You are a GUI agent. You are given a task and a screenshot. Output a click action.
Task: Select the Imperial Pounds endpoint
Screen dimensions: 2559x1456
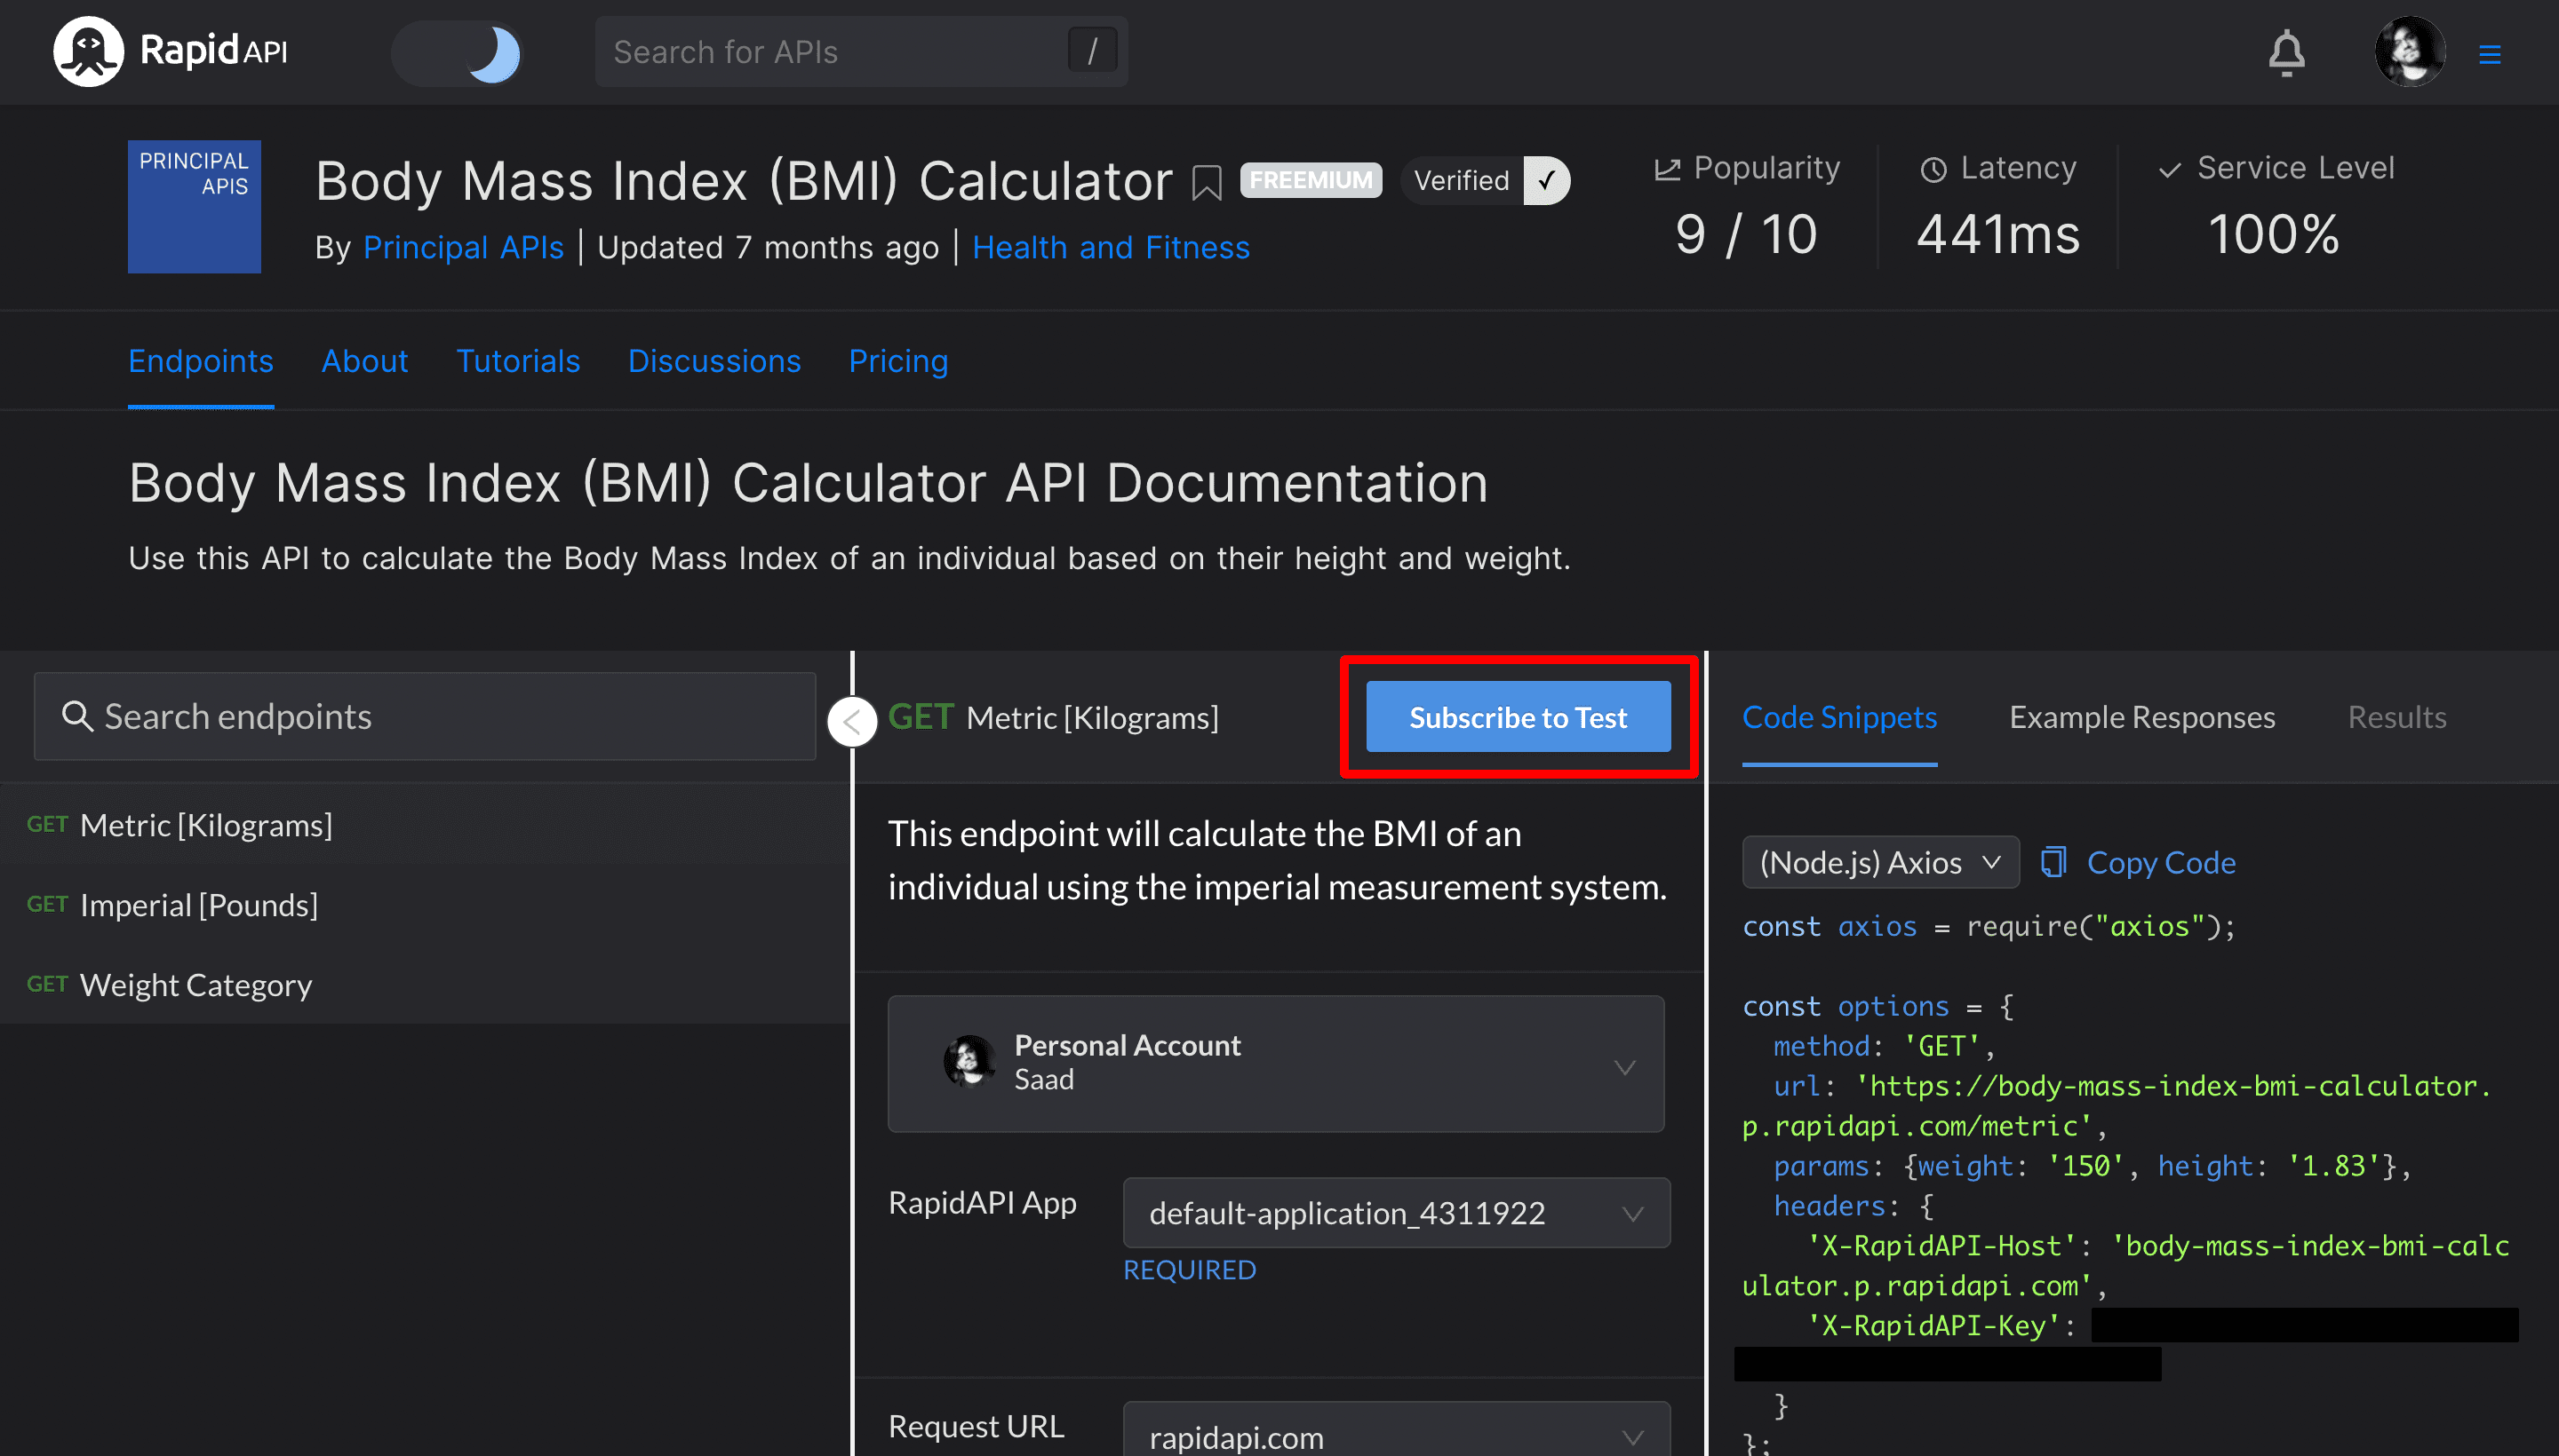[199, 905]
